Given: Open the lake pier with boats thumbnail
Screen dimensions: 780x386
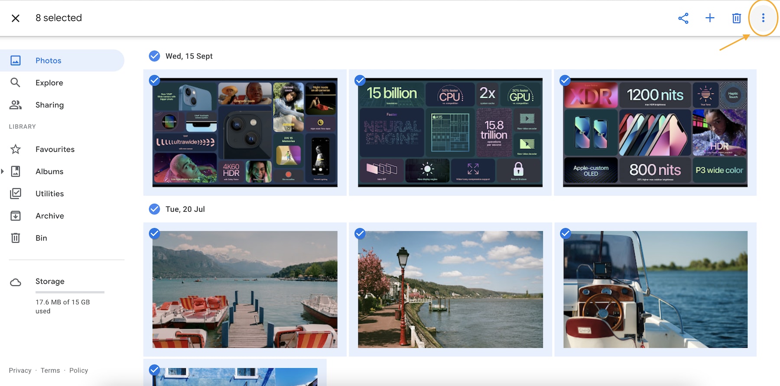Looking at the screenshot, I should pyautogui.click(x=245, y=289).
